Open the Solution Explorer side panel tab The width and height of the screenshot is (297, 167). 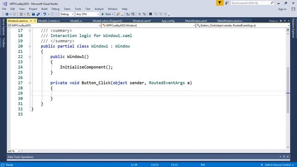click(293, 28)
